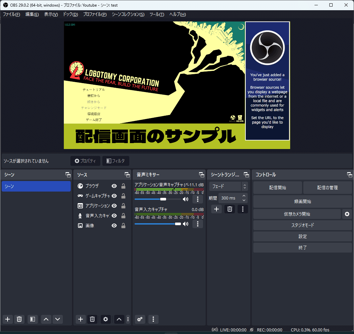Toggle visibility of 画像 source

click(114, 226)
